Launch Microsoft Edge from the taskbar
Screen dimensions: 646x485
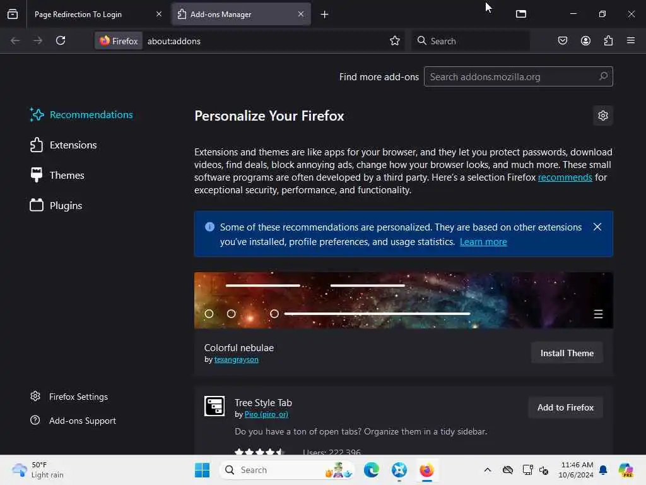[371, 470]
